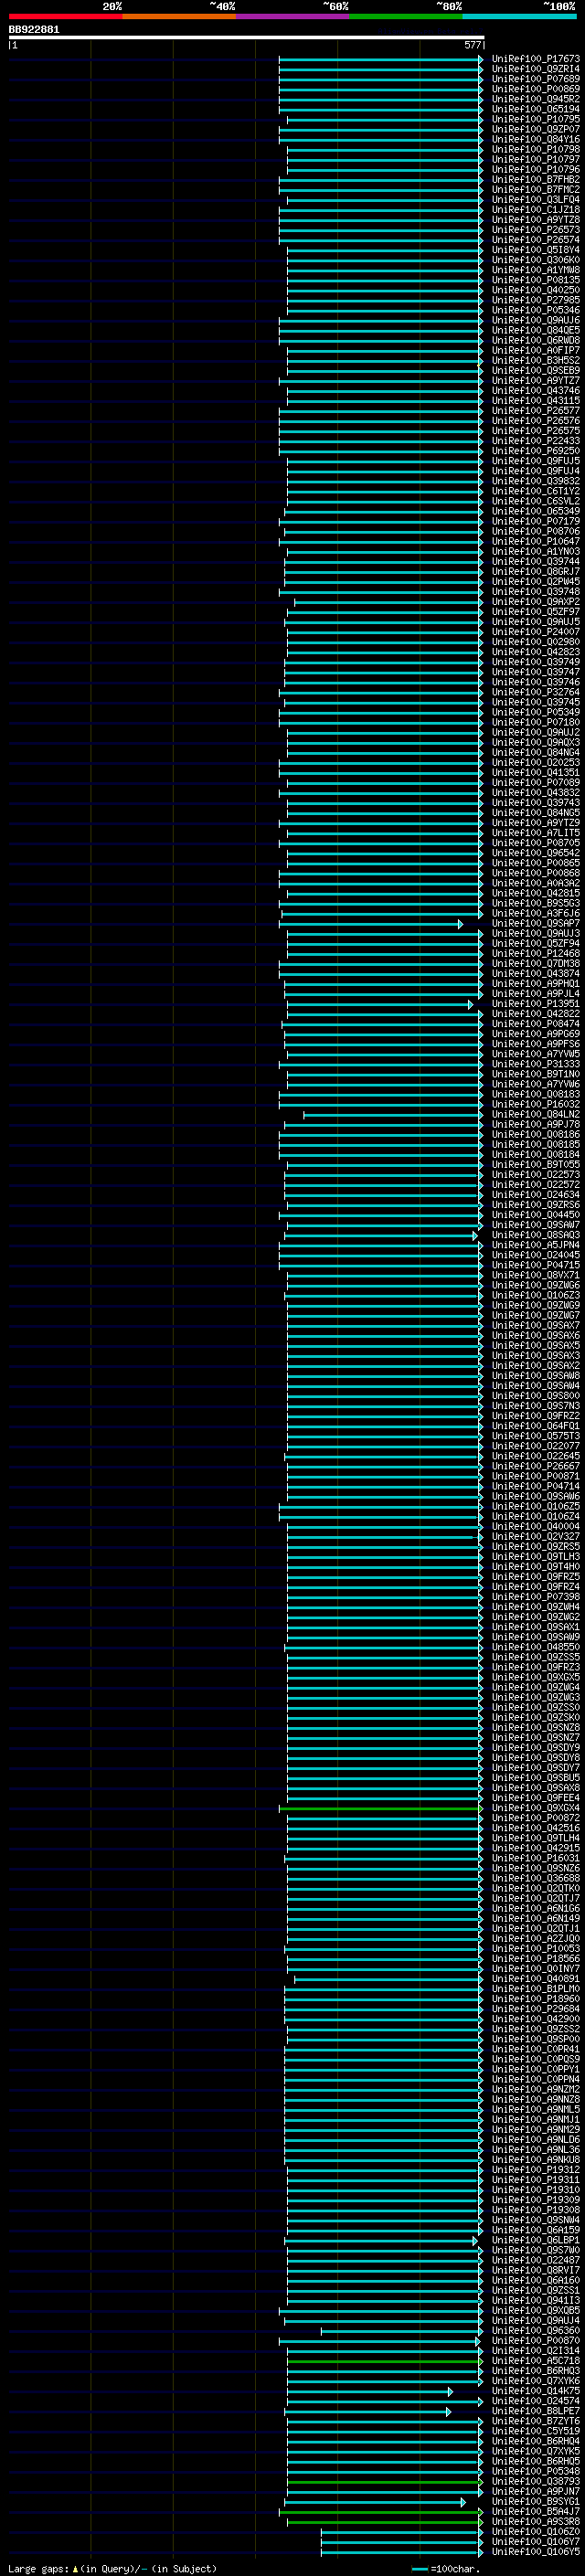The height and width of the screenshot is (2576, 585).
Task: Select label UniRef100_A9PJ78
Action: click(x=536, y=1125)
